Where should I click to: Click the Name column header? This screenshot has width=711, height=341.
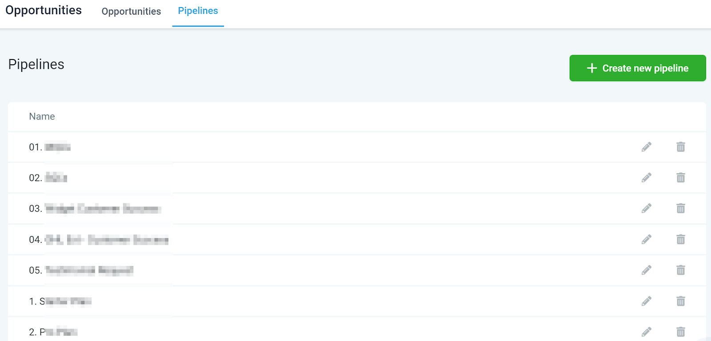click(42, 116)
